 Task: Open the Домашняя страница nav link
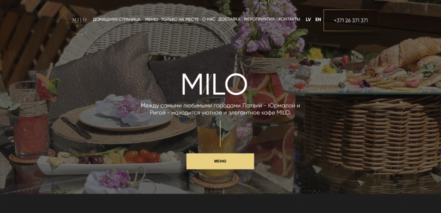pyautogui.click(x=117, y=19)
